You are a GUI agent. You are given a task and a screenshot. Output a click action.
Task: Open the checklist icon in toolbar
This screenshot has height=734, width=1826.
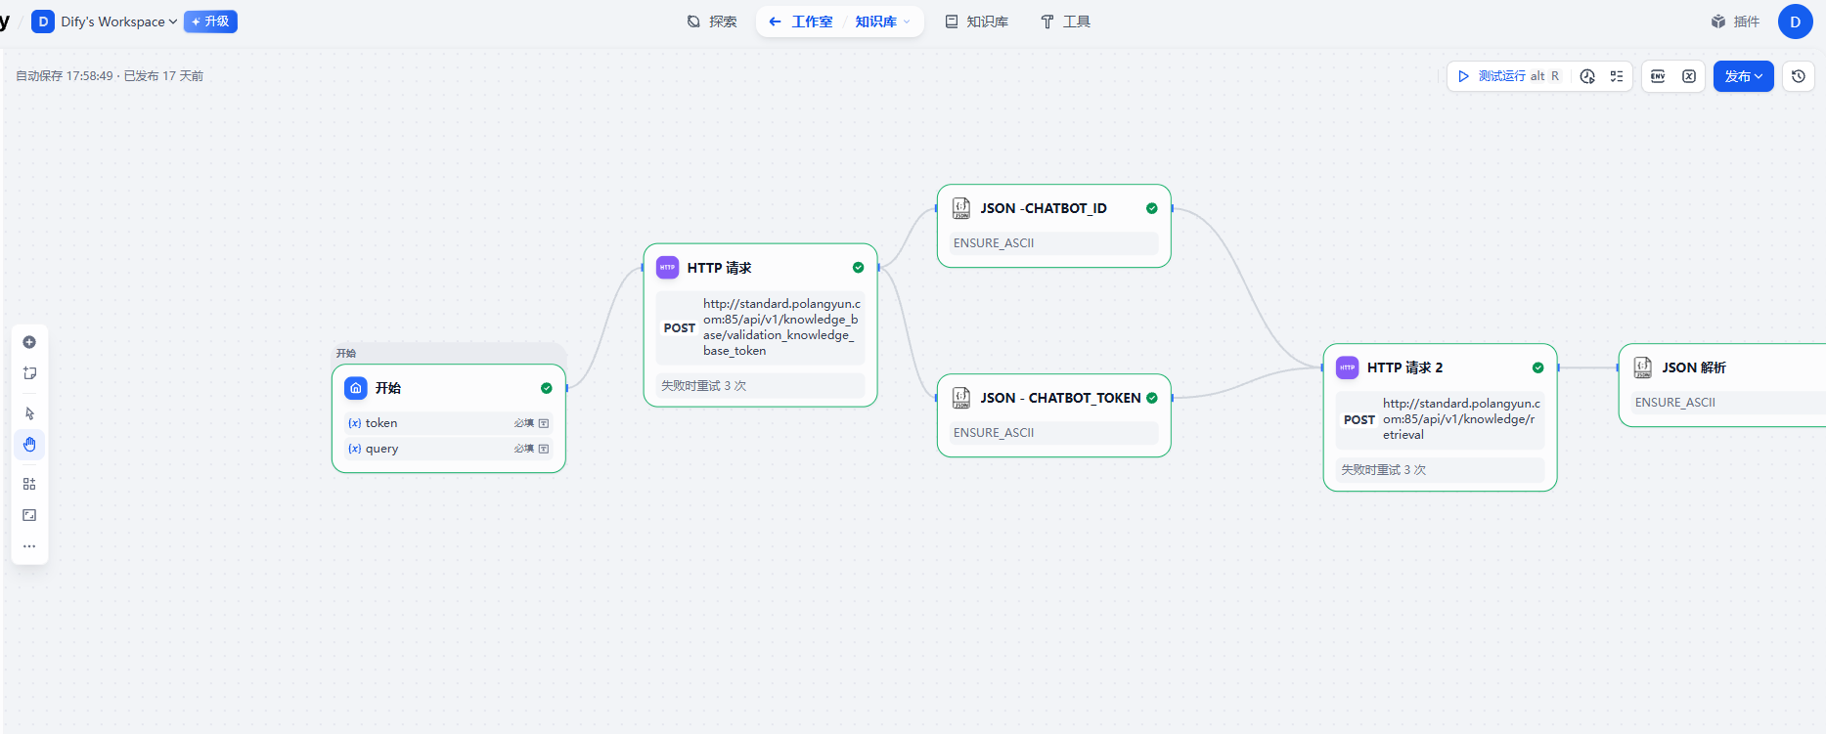[1617, 76]
